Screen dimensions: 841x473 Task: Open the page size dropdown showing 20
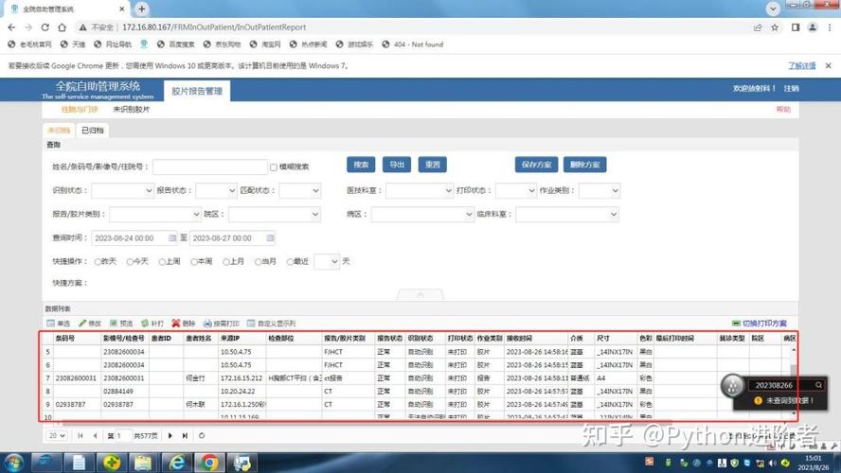56,436
